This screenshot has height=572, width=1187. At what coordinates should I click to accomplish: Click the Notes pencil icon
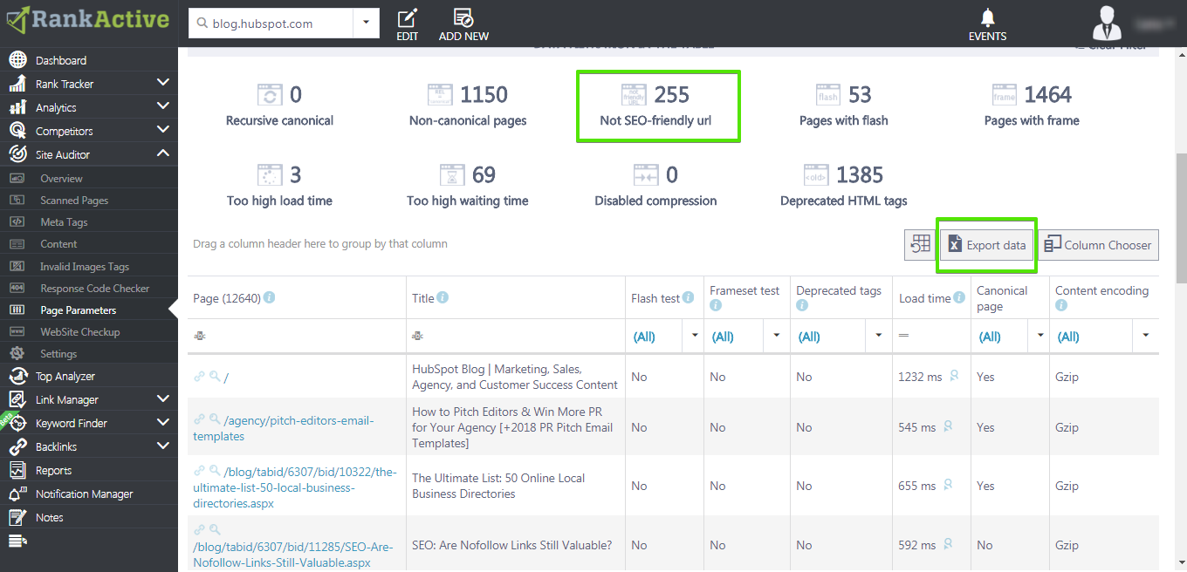(17, 517)
